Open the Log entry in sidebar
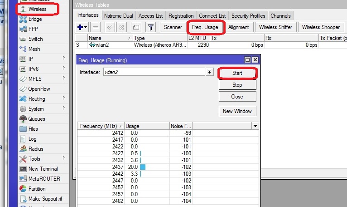The width and height of the screenshot is (347, 207). tap(33, 139)
